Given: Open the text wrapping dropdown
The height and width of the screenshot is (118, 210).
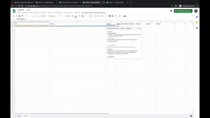Looking at the screenshot, I should click(99, 16).
